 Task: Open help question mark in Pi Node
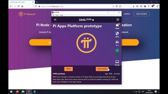tap(118, 20)
